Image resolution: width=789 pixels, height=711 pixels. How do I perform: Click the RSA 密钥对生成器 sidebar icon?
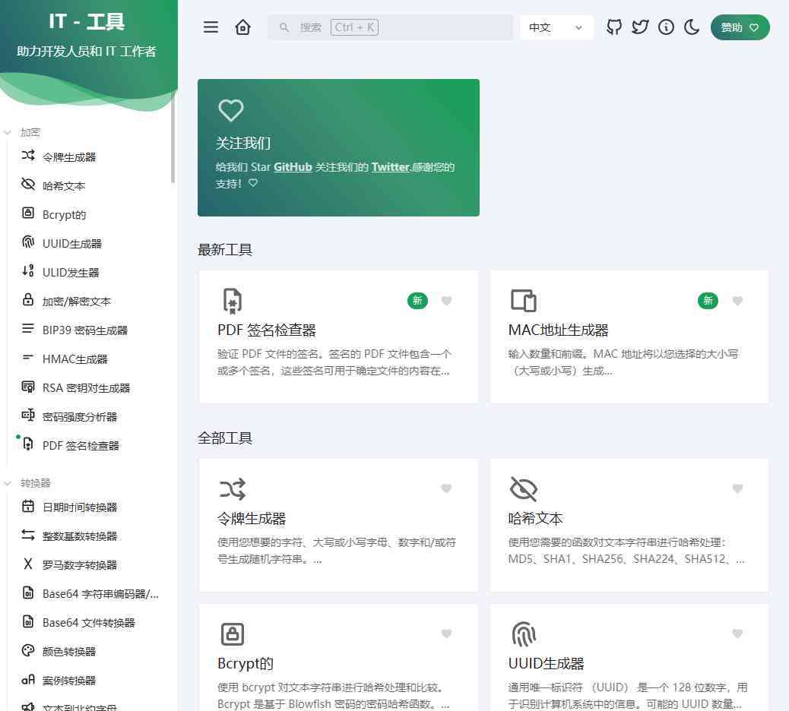[x=28, y=387]
